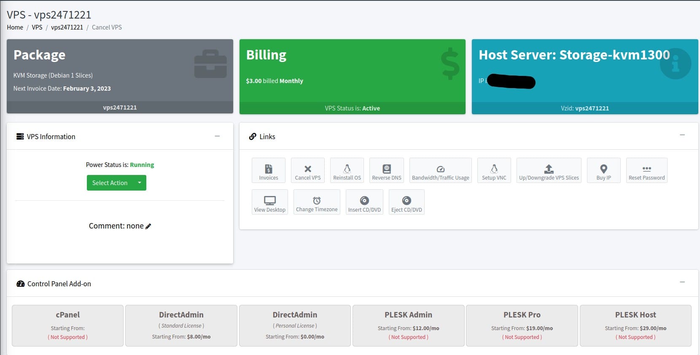View Bandwidth/Traffic Usage gauge icon
The height and width of the screenshot is (355, 700).
441,169
